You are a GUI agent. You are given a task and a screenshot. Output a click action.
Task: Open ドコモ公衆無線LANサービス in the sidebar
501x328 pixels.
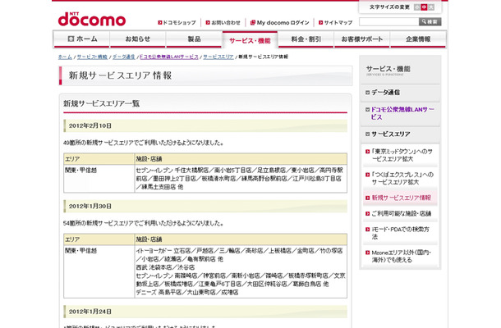pyautogui.click(x=402, y=113)
